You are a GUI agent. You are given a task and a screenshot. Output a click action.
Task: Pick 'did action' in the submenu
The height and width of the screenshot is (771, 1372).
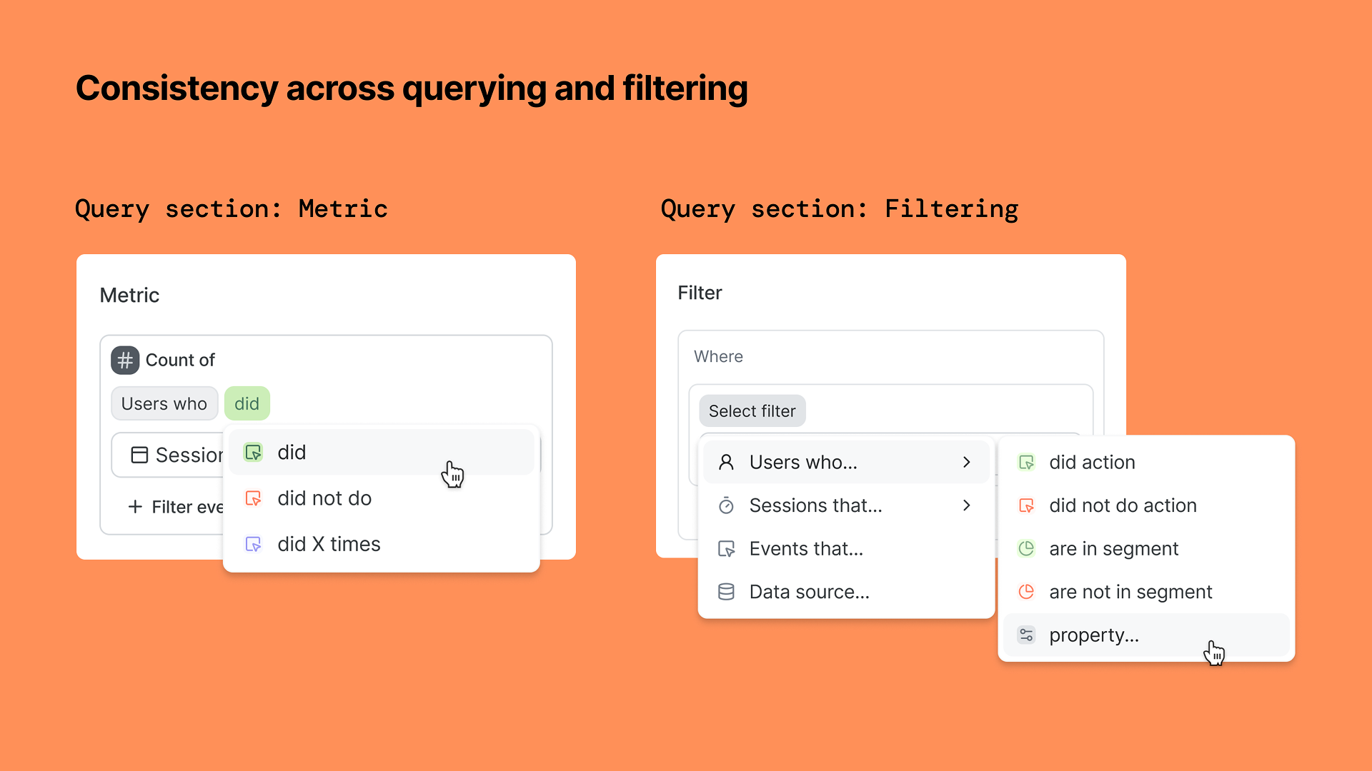pyautogui.click(x=1146, y=462)
